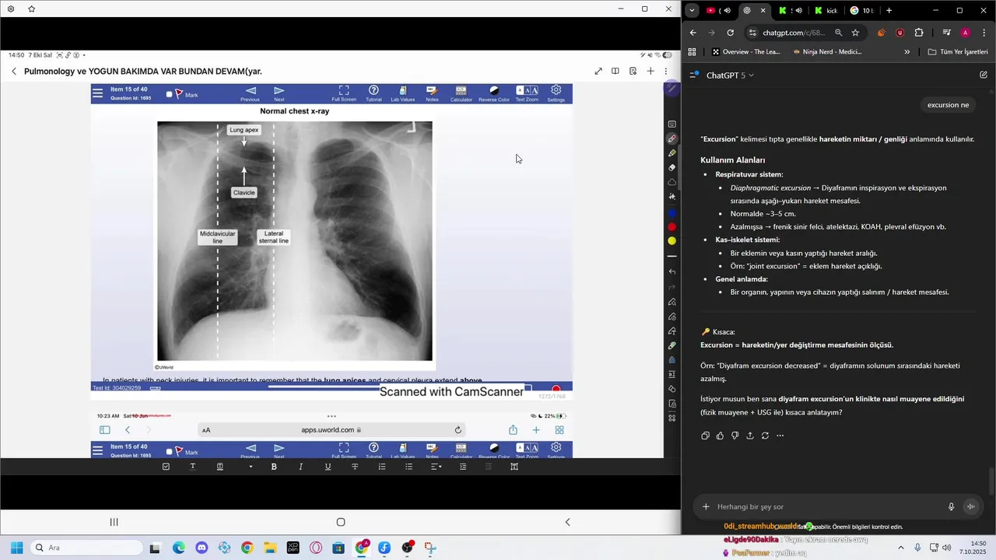The height and width of the screenshot is (560, 996).
Task: Expand note to full screen arrows
Action: (x=598, y=72)
